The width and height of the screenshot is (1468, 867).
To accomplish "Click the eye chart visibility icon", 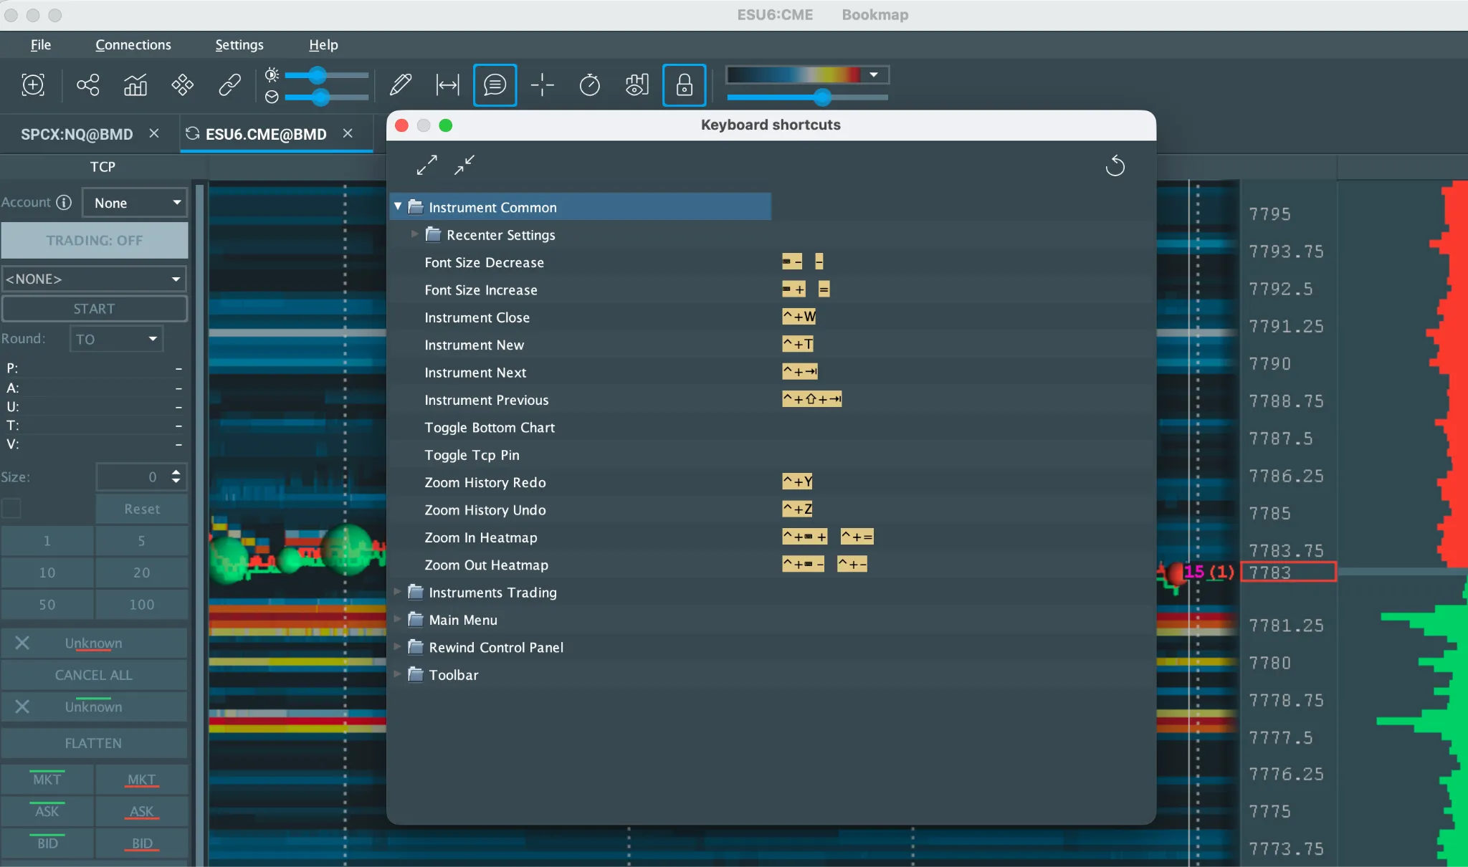I will point(637,85).
